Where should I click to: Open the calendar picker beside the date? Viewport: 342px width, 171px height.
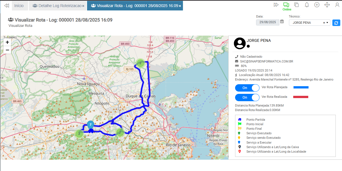pyautogui.click(x=282, y=21)
